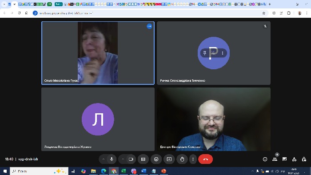Viewport: 311px width, 175px height.
Task: Leave the call with red hang-up button
Action: (x=205, y=159)
